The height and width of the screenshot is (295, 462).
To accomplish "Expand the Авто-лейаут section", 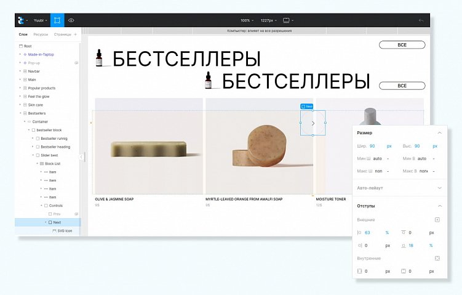I will [x=440, y=188].
